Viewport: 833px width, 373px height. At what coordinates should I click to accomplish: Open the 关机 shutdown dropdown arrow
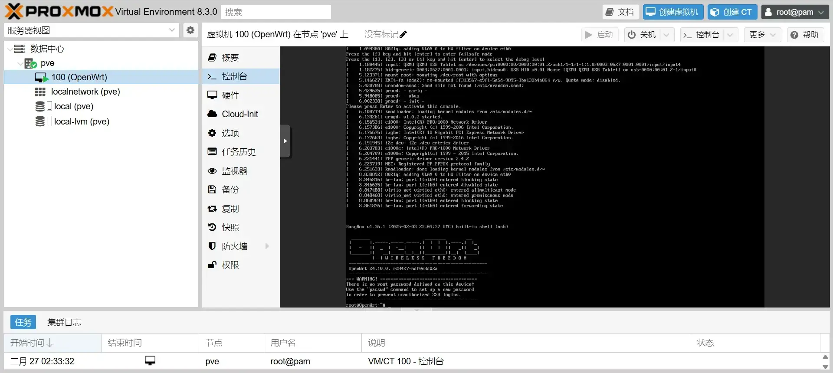[667, 35]
